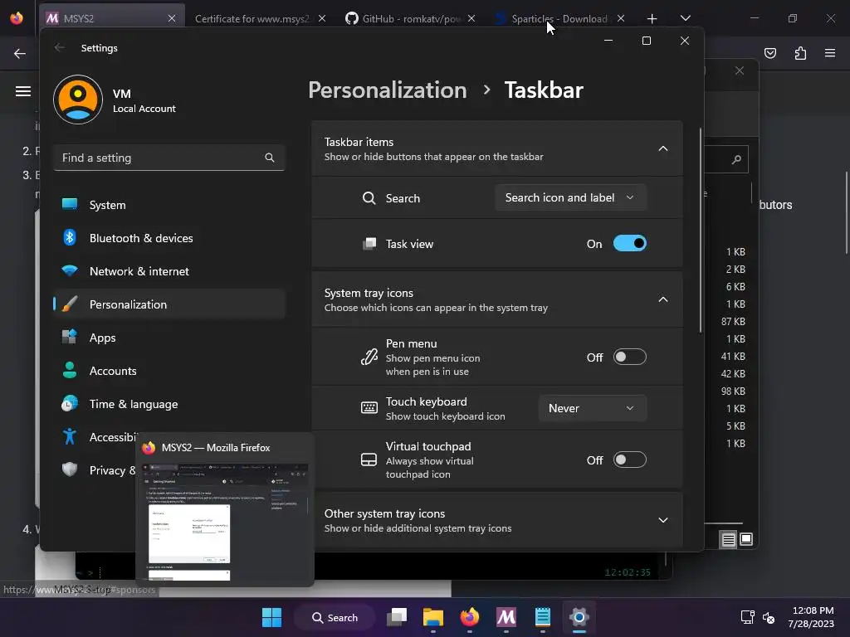
Task: Open Task view from the taskbar
Action: 397,617
